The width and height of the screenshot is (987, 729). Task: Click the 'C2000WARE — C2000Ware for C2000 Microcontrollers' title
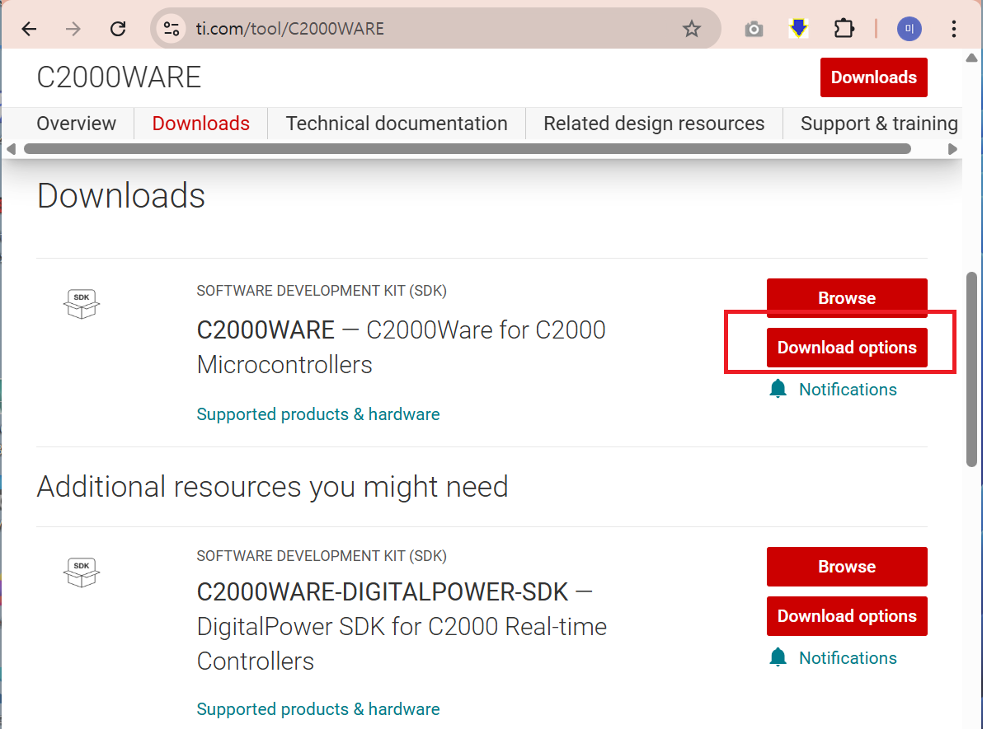401,348
